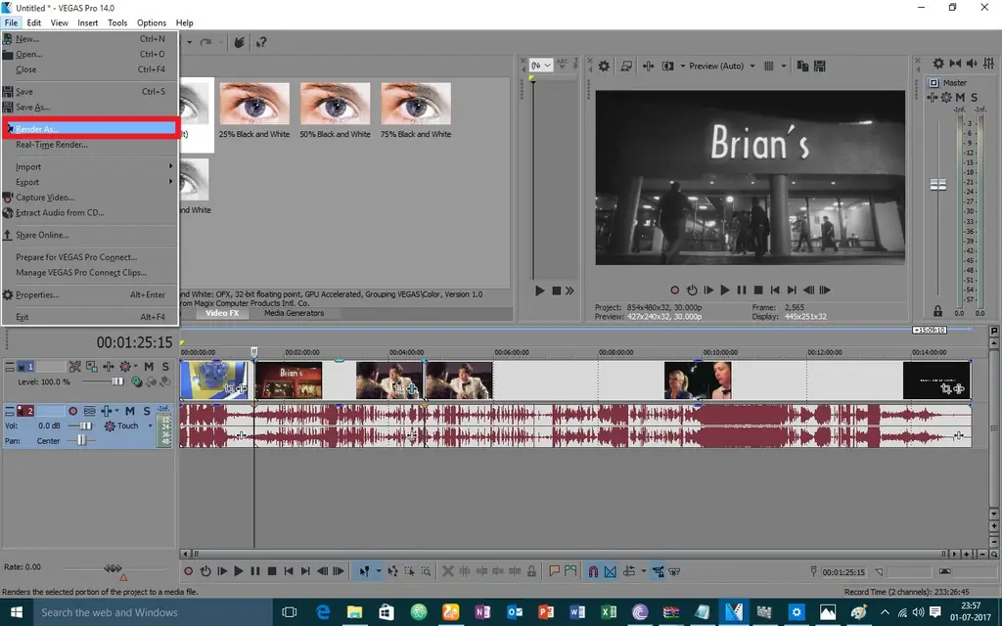Open the Edit menu
Screen dimensions: 1002x626
(34, 22)
